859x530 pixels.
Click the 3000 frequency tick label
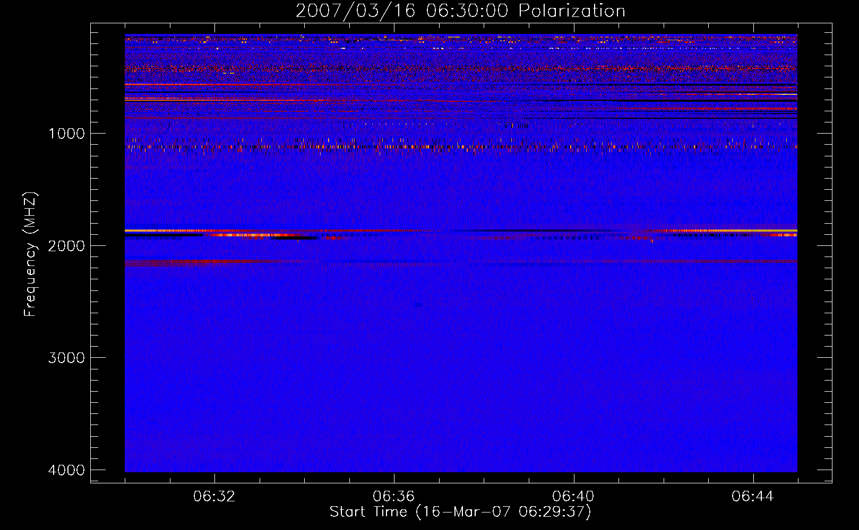(66, 358)
